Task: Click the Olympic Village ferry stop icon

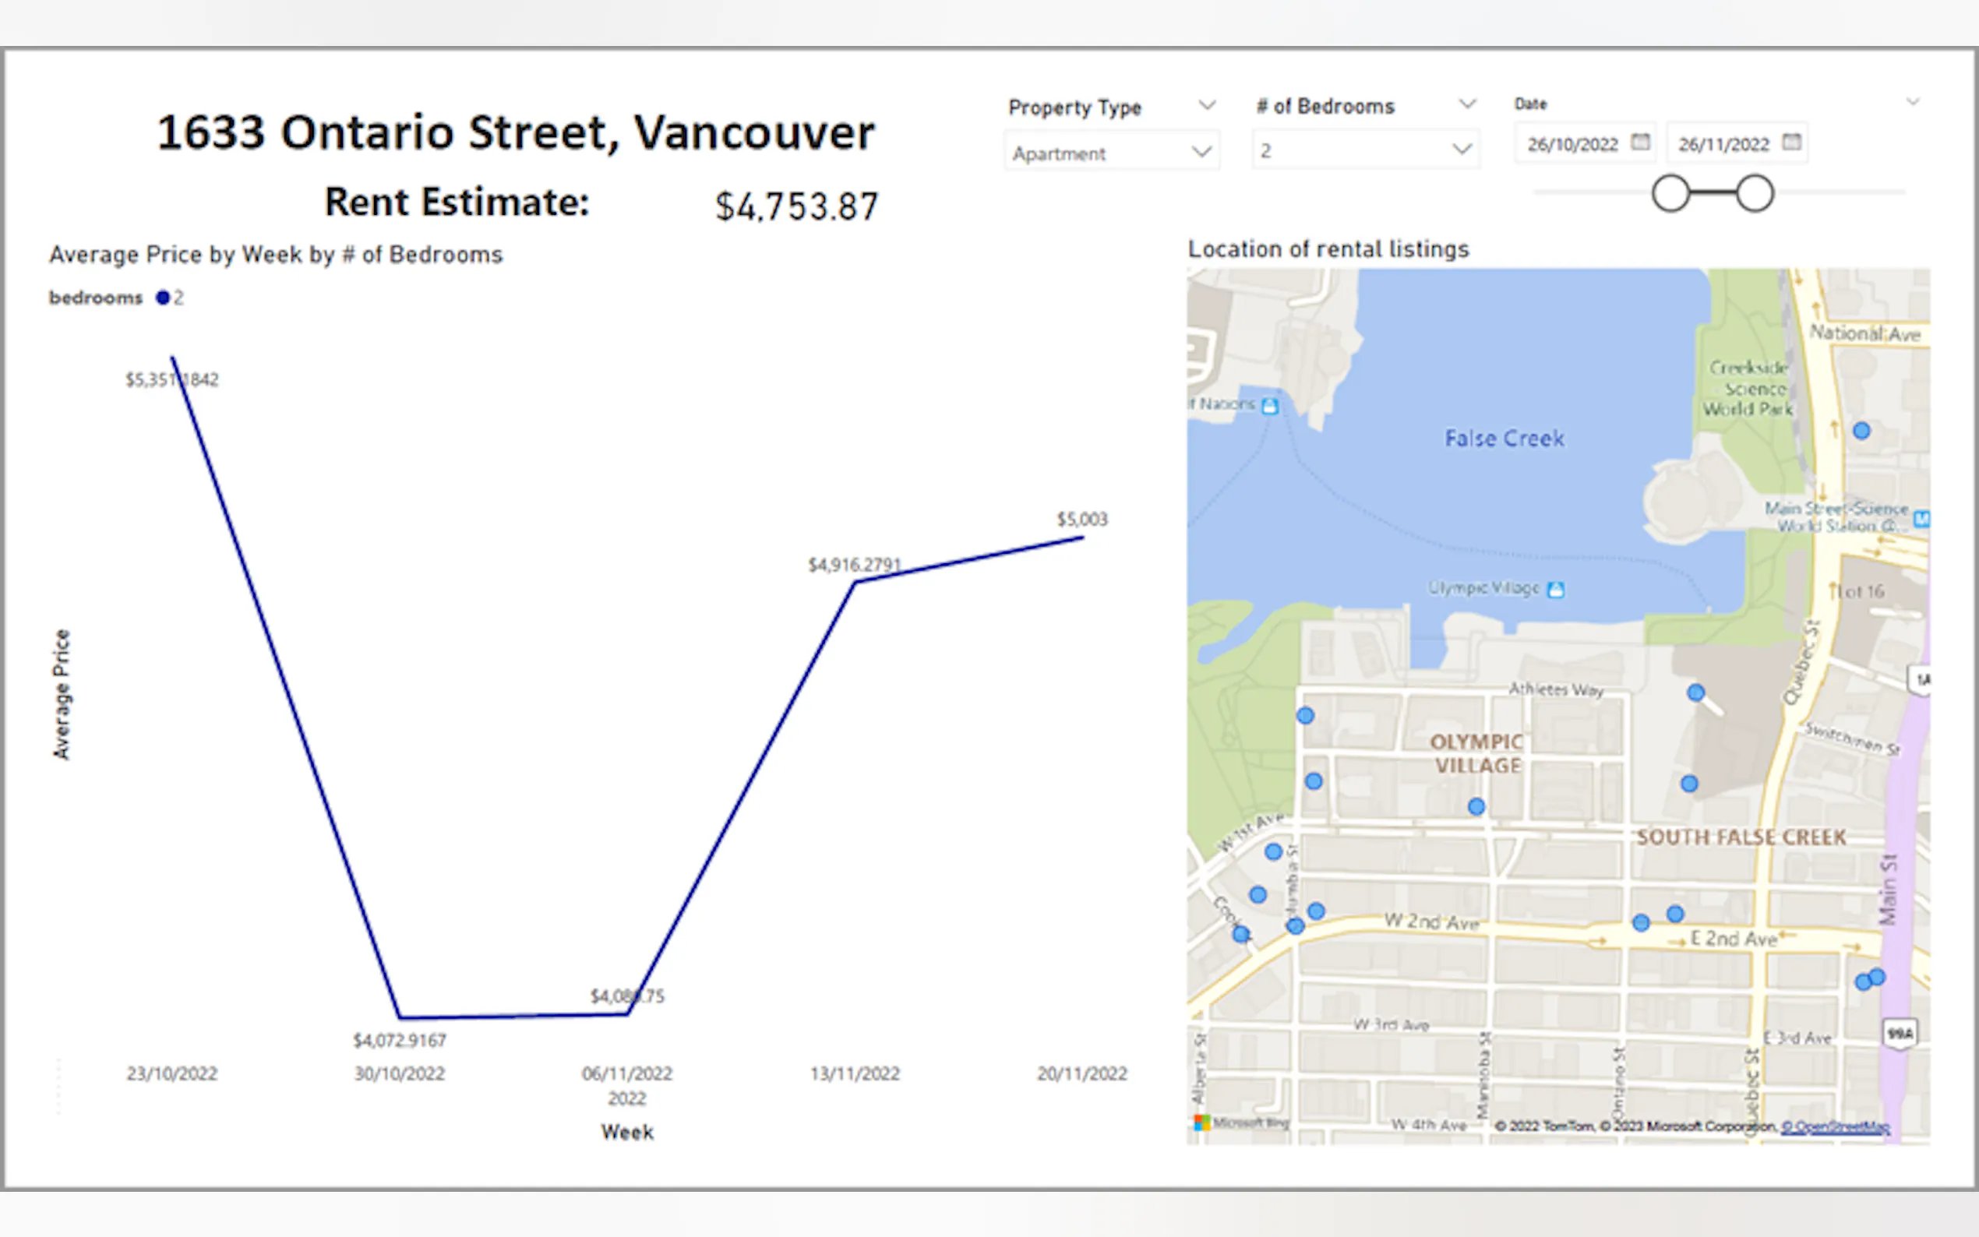Action: tap(1556, 589)
